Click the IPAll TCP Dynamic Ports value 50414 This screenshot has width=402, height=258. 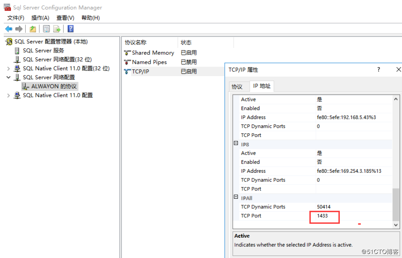pos(324,207)
